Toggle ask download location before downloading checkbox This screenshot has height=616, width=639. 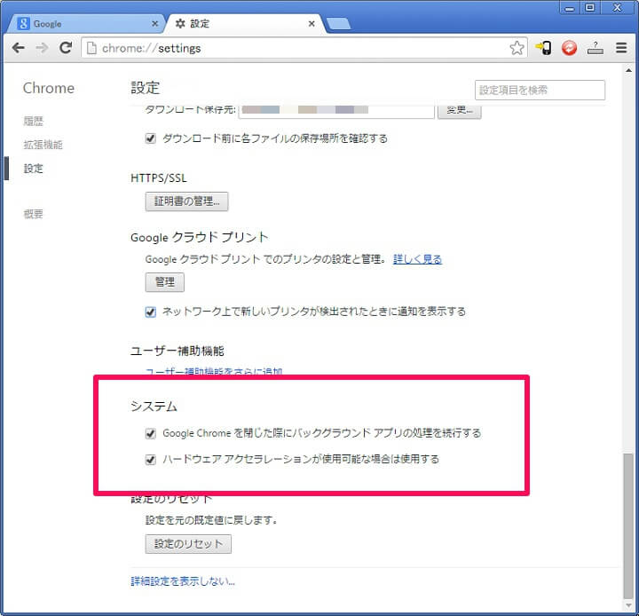pos(150,138)
